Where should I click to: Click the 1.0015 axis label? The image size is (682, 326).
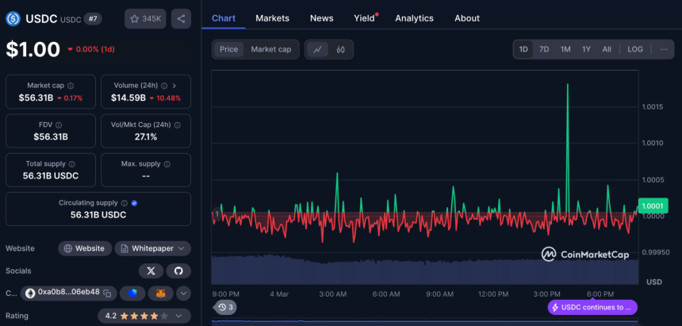pyautogui.click(x=653, y=106)
